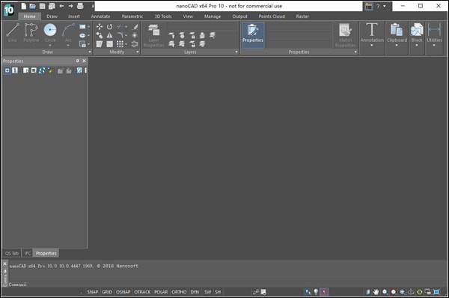Click the Explode tool in Modify panel
This screenshot has height=298, width=449.
135,35
